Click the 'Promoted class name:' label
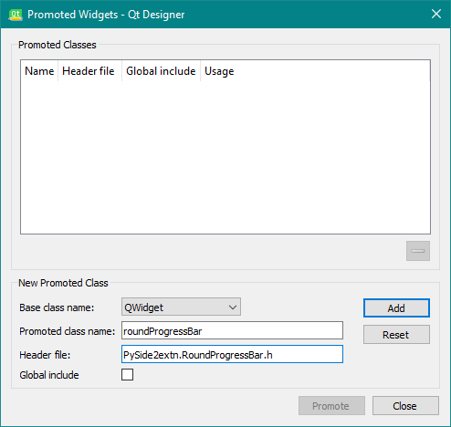Viewport: 451px width, 427px height. [68, 331]
